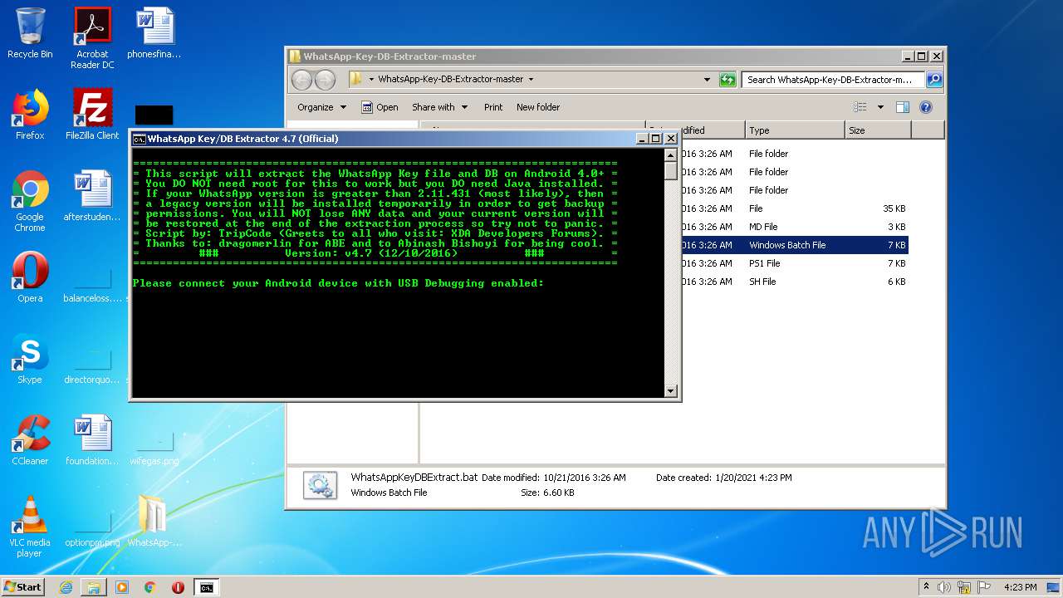The image size is (1063, 598).
Task: Open the WhatsApp zipped folder on desktop
Action: (x=154, y=522)
